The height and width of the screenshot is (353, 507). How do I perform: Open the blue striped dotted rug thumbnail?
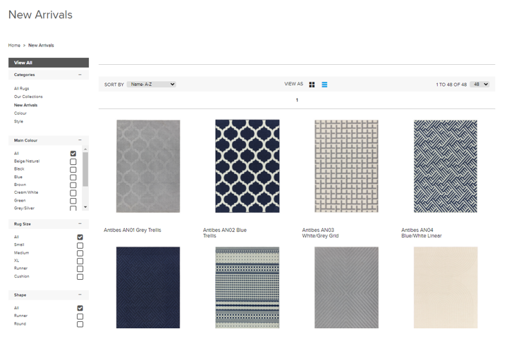click(x=248, y=287)
